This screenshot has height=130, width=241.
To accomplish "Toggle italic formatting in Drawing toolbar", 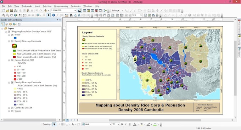I will click(126, 124).
